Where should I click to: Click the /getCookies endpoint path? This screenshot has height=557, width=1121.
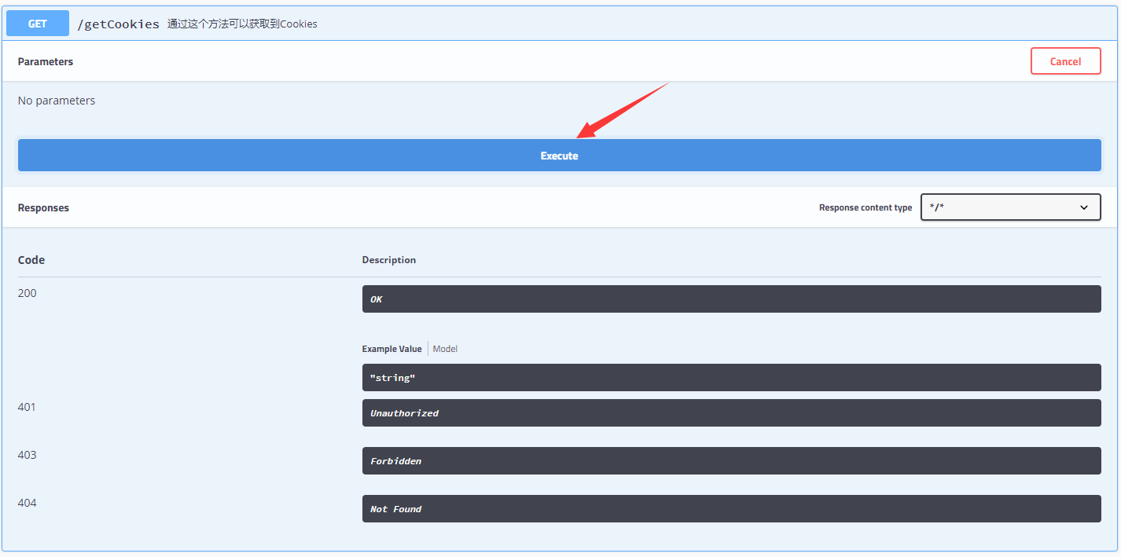tap(118, 24)
